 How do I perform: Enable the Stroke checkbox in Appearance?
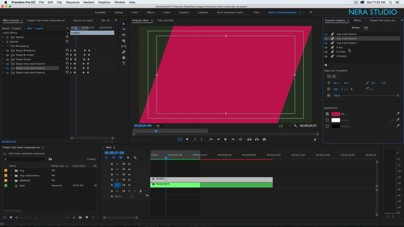pos(327,120)
